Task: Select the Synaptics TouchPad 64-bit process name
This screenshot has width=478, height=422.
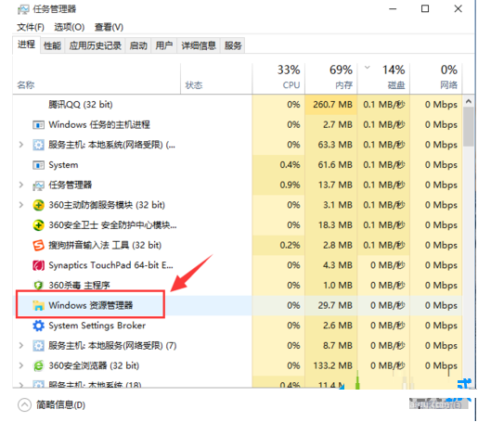Action: click(x=110, y=265)
